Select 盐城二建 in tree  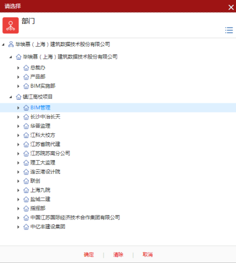coord(40,199)
